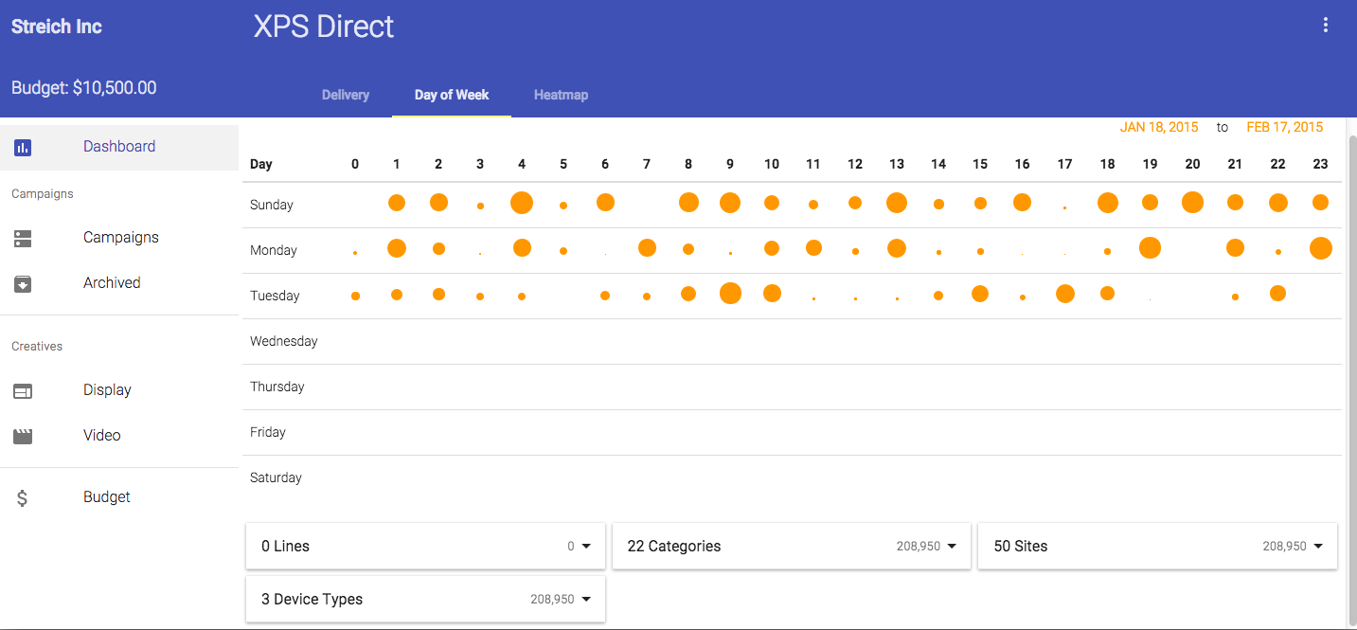Go to the Archived campaigns link
The height and width of the screenshot is (630, 1357).
(x=112, y=283)
